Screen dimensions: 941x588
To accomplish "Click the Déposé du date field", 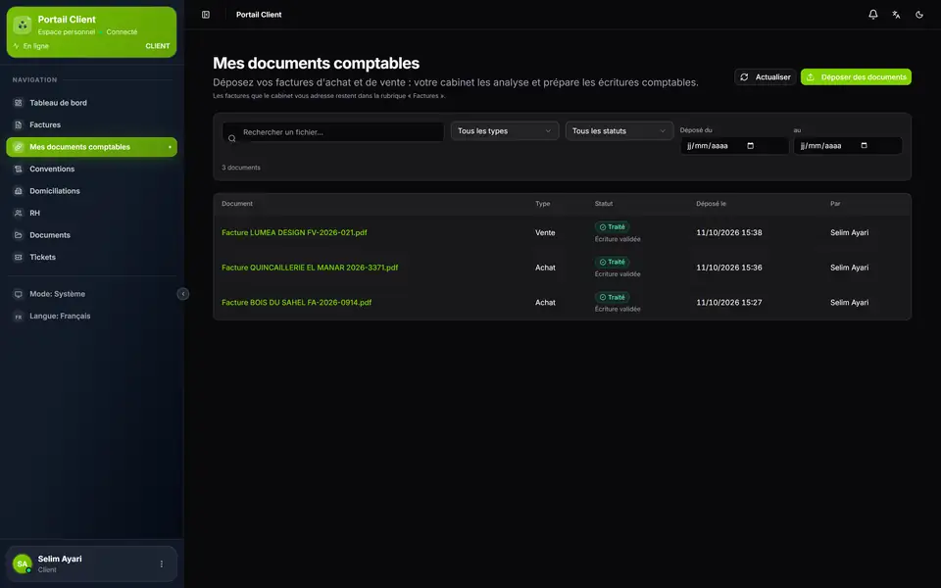I will (734, 146).
